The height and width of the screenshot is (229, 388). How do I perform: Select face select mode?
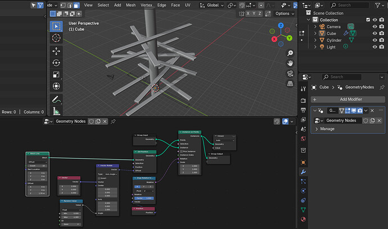(x=76, y=5)
